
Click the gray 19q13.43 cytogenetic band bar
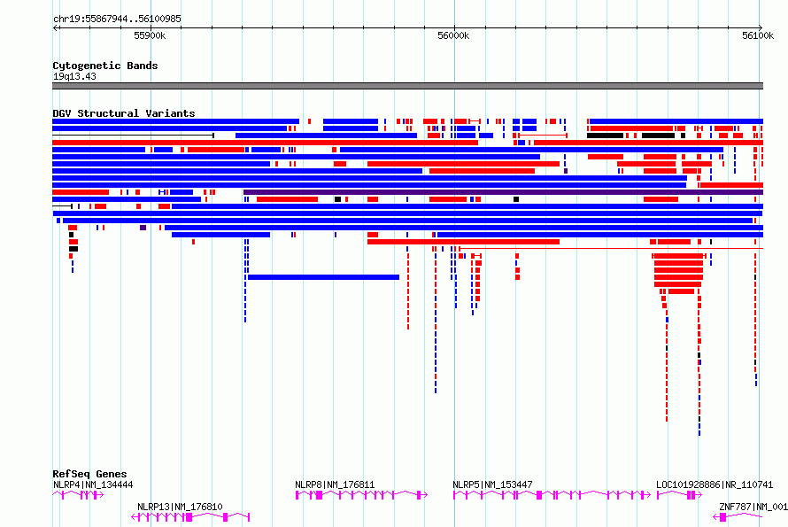pyautogui.click(x=407, y=86)
